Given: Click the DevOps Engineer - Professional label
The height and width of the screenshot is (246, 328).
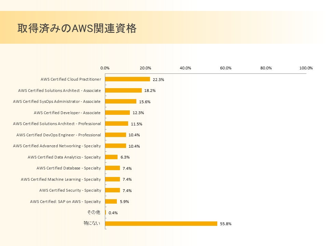Looking at the screenshot, I should click(59, 135).
